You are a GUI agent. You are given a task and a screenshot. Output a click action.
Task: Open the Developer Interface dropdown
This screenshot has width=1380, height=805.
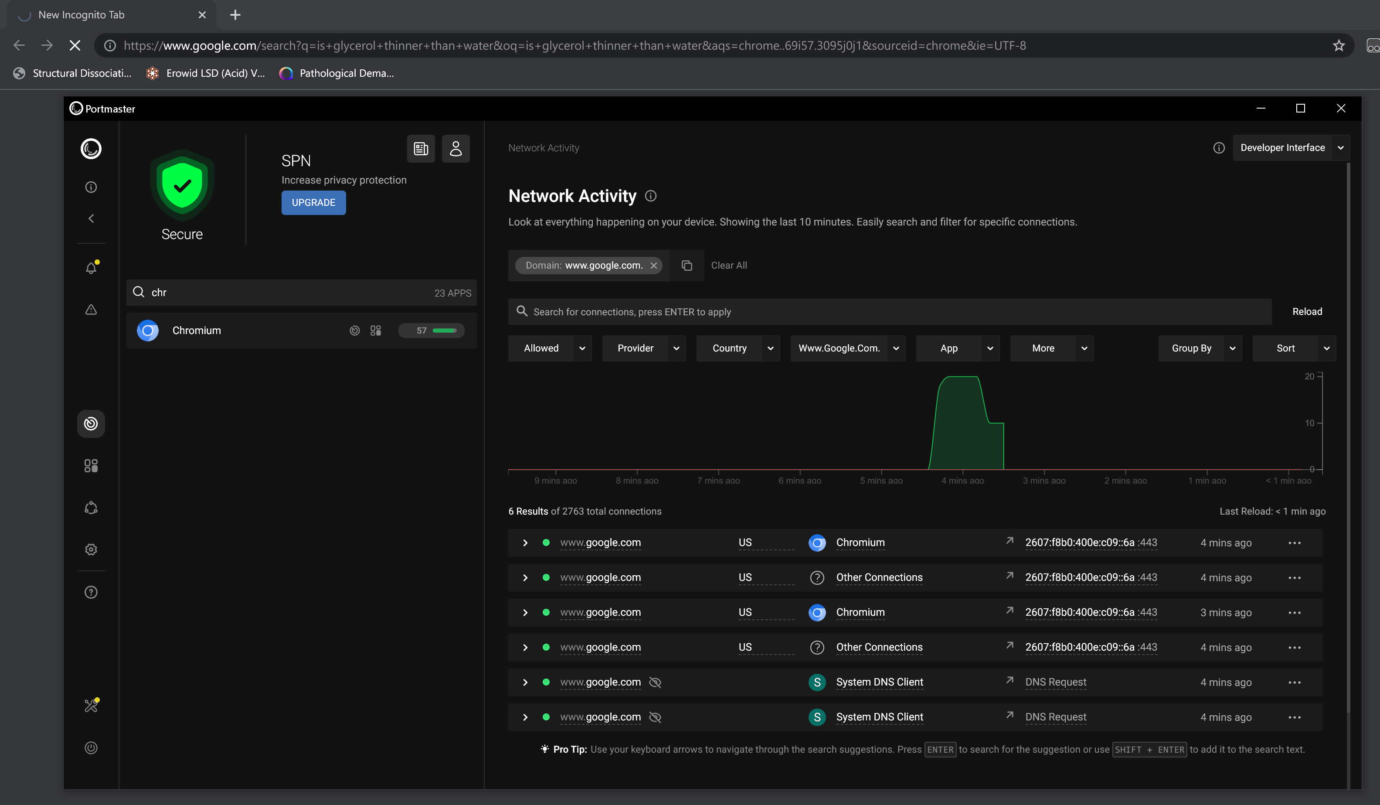click(x=1291, y=147)
